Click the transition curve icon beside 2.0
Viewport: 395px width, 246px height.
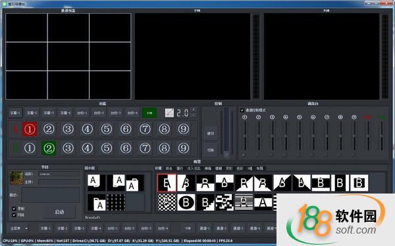click(169, 113)
